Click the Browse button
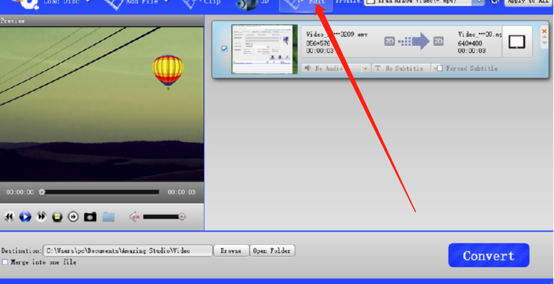 (x=231, y=251)
